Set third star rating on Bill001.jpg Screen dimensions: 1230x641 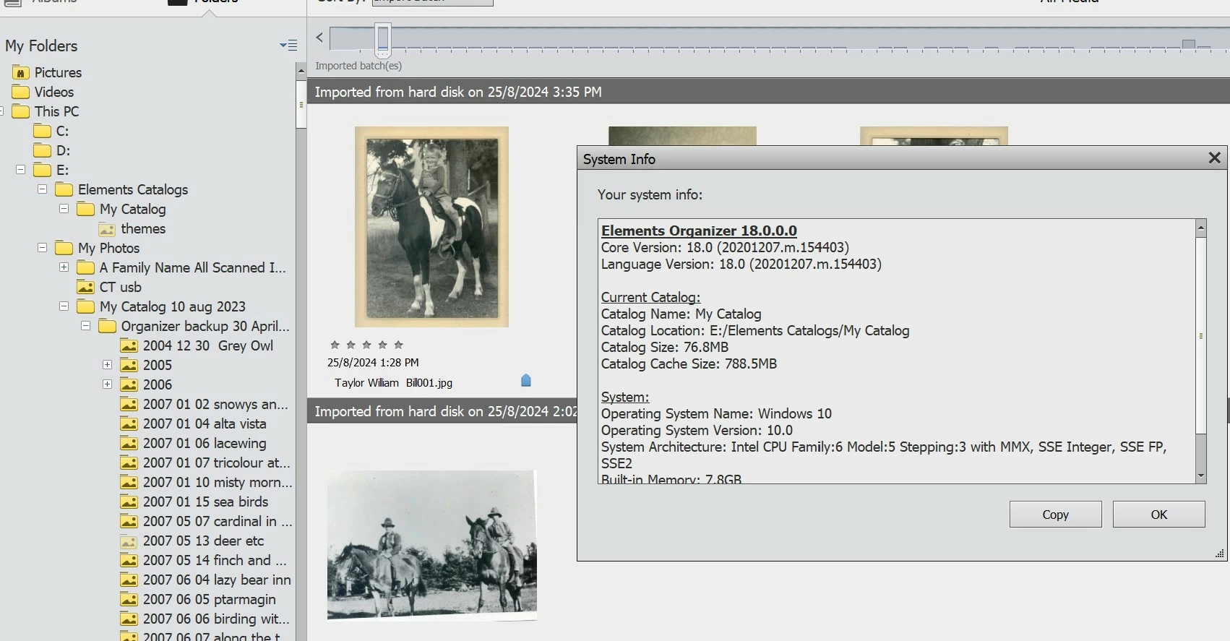(x=366, y=345)
